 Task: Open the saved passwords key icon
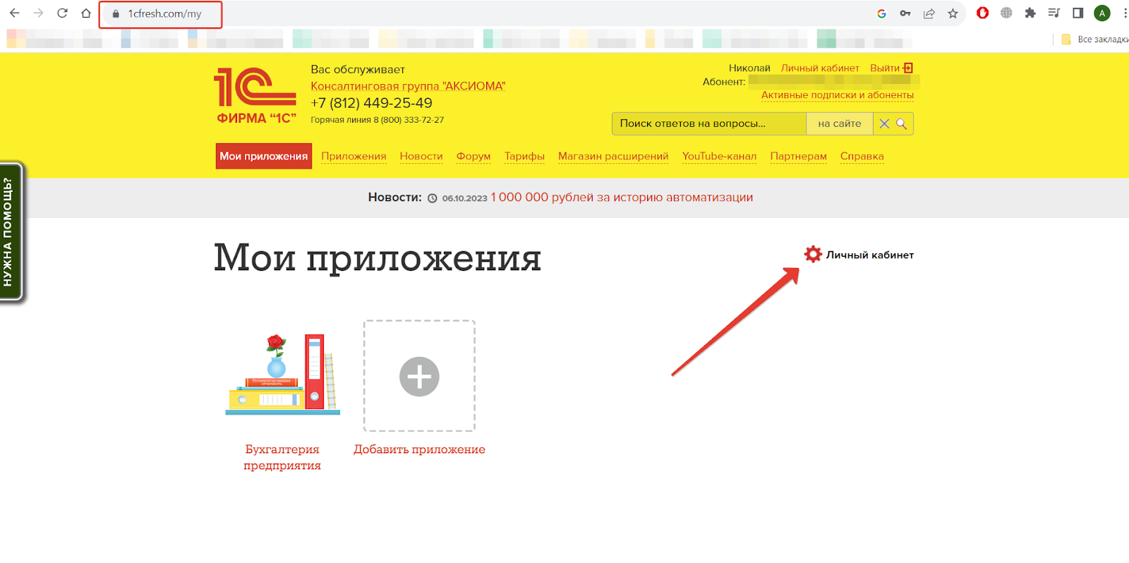(905, 13)
